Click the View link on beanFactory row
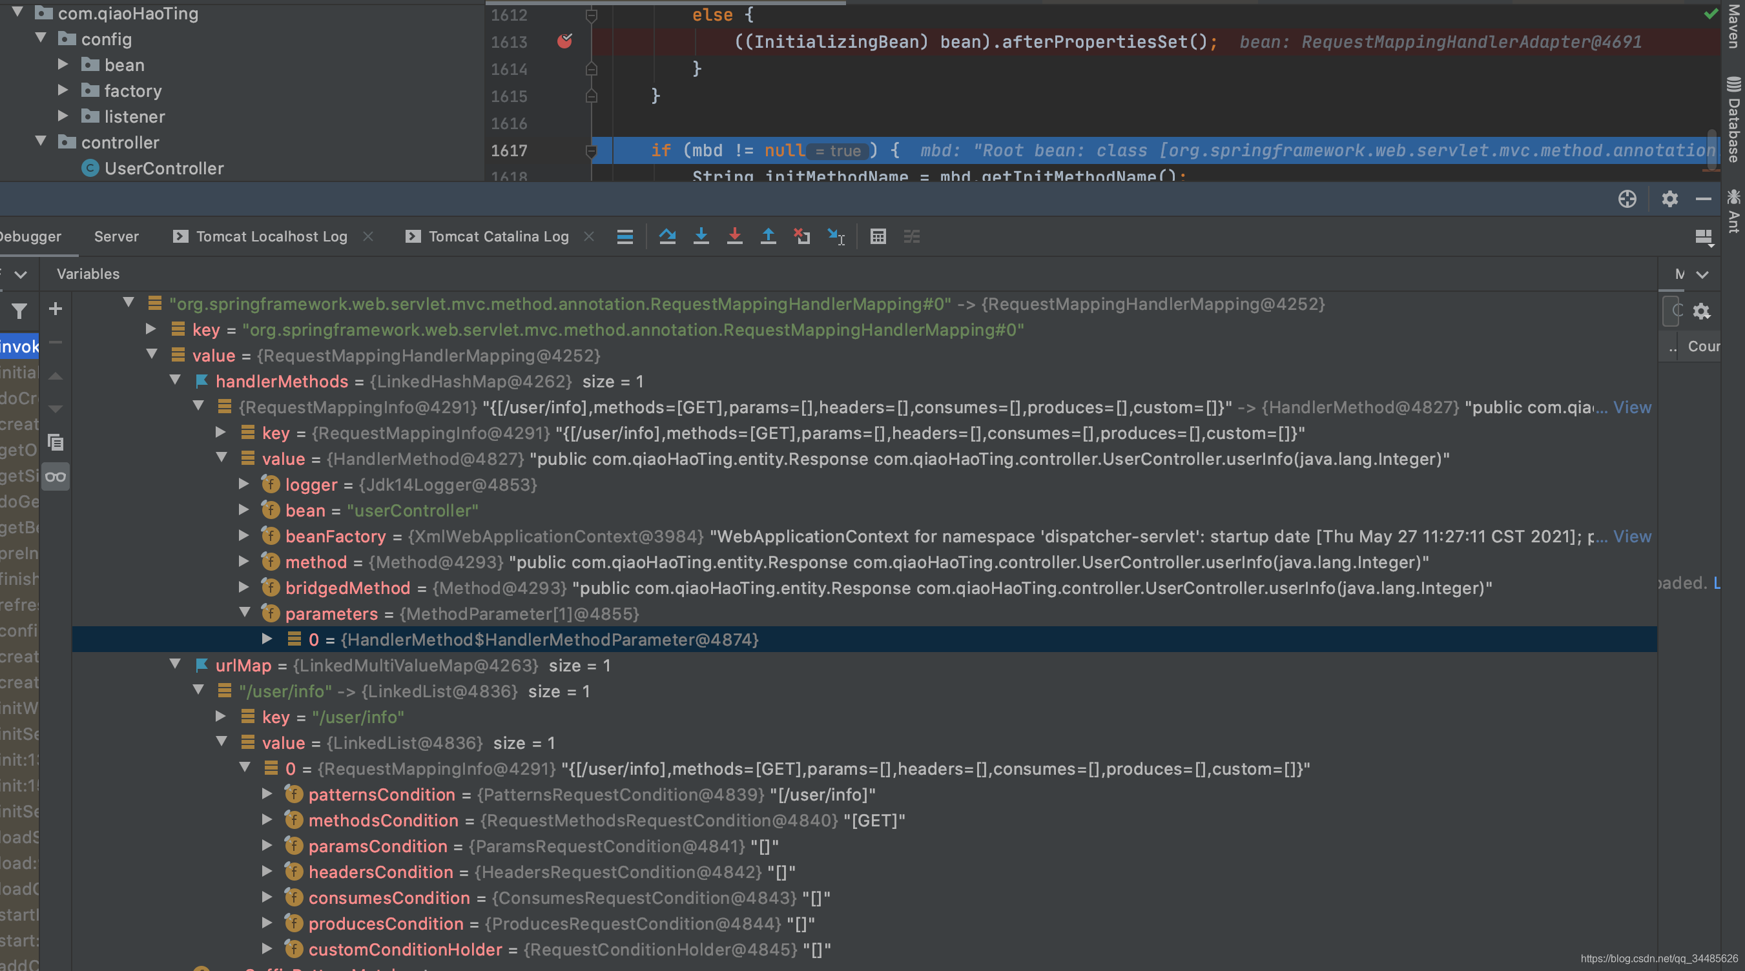1745x971 pixels. (x=1632, y=537)
